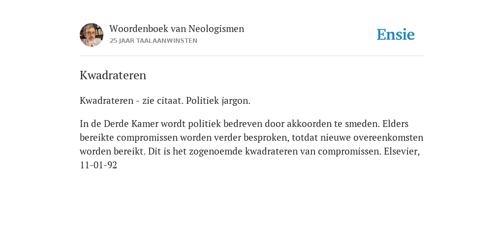Click 'van compromissen' before Elsevier

tap(341, 152)
